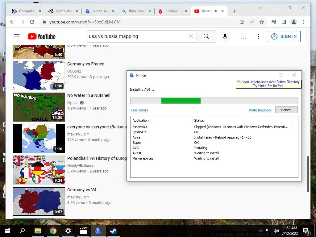Click the Ninite taskbar icon
Image resolution: width=316 pixels, height=237 pixels.
point(98,231)
